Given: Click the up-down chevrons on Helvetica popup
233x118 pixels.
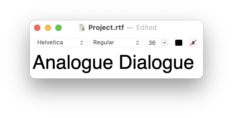Looking at the screenshot, I should tap(82, 43).
